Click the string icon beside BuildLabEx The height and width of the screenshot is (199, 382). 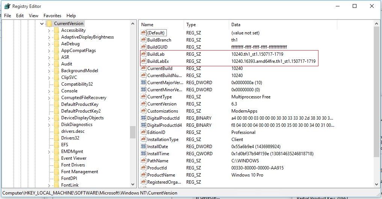[143, 61]
